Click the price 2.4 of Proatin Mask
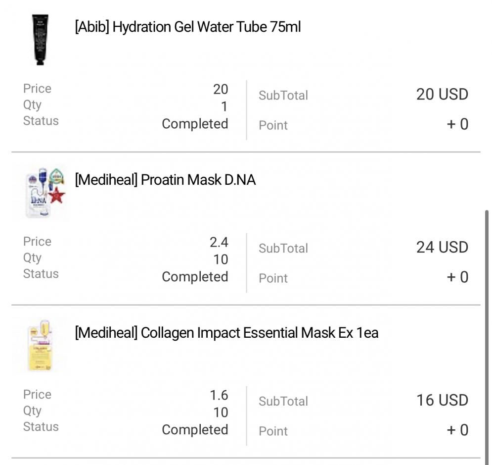492x465 pixels. click(219, 242)
